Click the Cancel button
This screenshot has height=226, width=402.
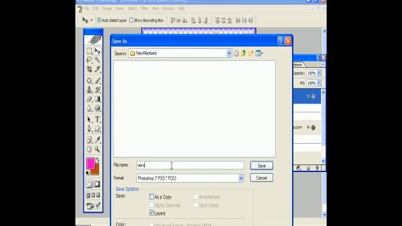click(261, 178)
